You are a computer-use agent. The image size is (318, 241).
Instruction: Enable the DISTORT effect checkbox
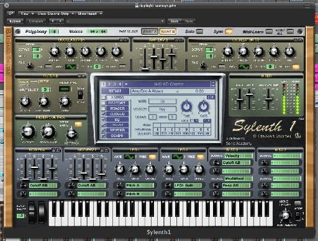point(104,103)
